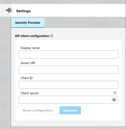Click the Reset configuration button
Image resolution: width=126 pixels, height=129 pixels.
coord(38,110)
